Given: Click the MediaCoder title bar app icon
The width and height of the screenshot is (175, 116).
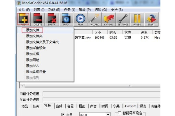Looking at the screenshot, I should click(x=19, y=3).
